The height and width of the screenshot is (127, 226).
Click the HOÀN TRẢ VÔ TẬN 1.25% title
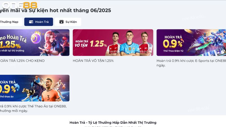tap(93, 61)
